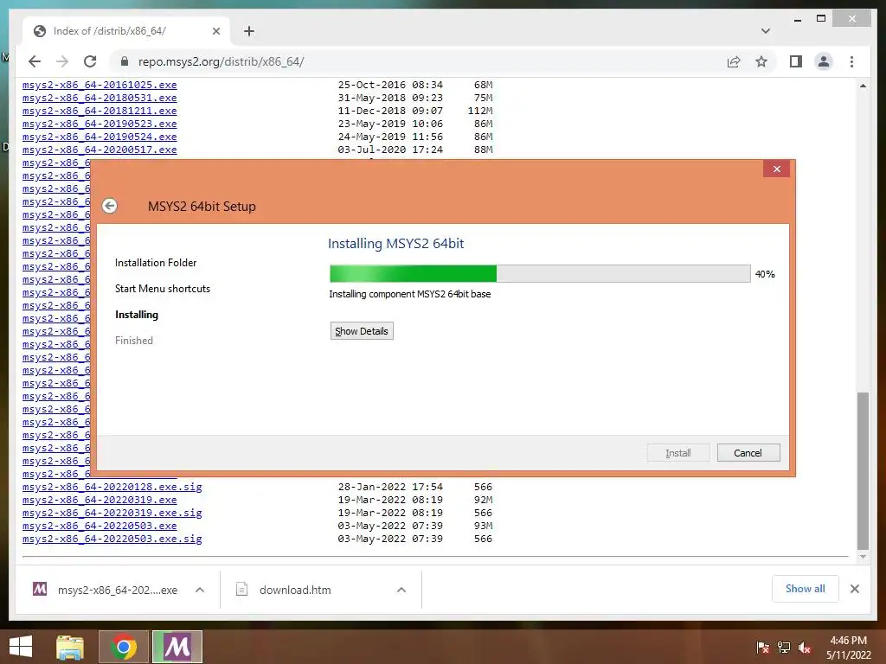Open msys2-x86_64-20220128.exe.sig link
This screenshot has height=664, width=886.
point(112,487)
